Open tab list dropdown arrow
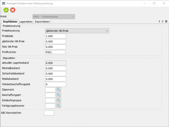The height and width of the screenshot is (127, 169). point(166,21)
